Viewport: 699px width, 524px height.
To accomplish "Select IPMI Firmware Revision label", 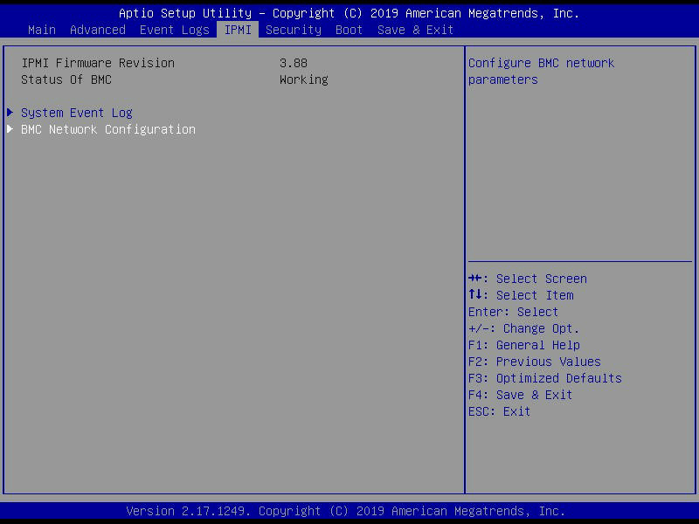I will click(98, 63).
